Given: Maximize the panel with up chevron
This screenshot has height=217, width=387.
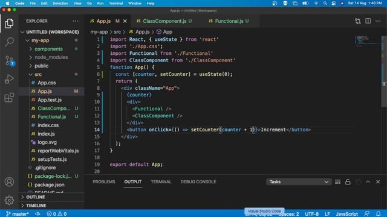Looking at the screenshot, I should tap(368, 182).
